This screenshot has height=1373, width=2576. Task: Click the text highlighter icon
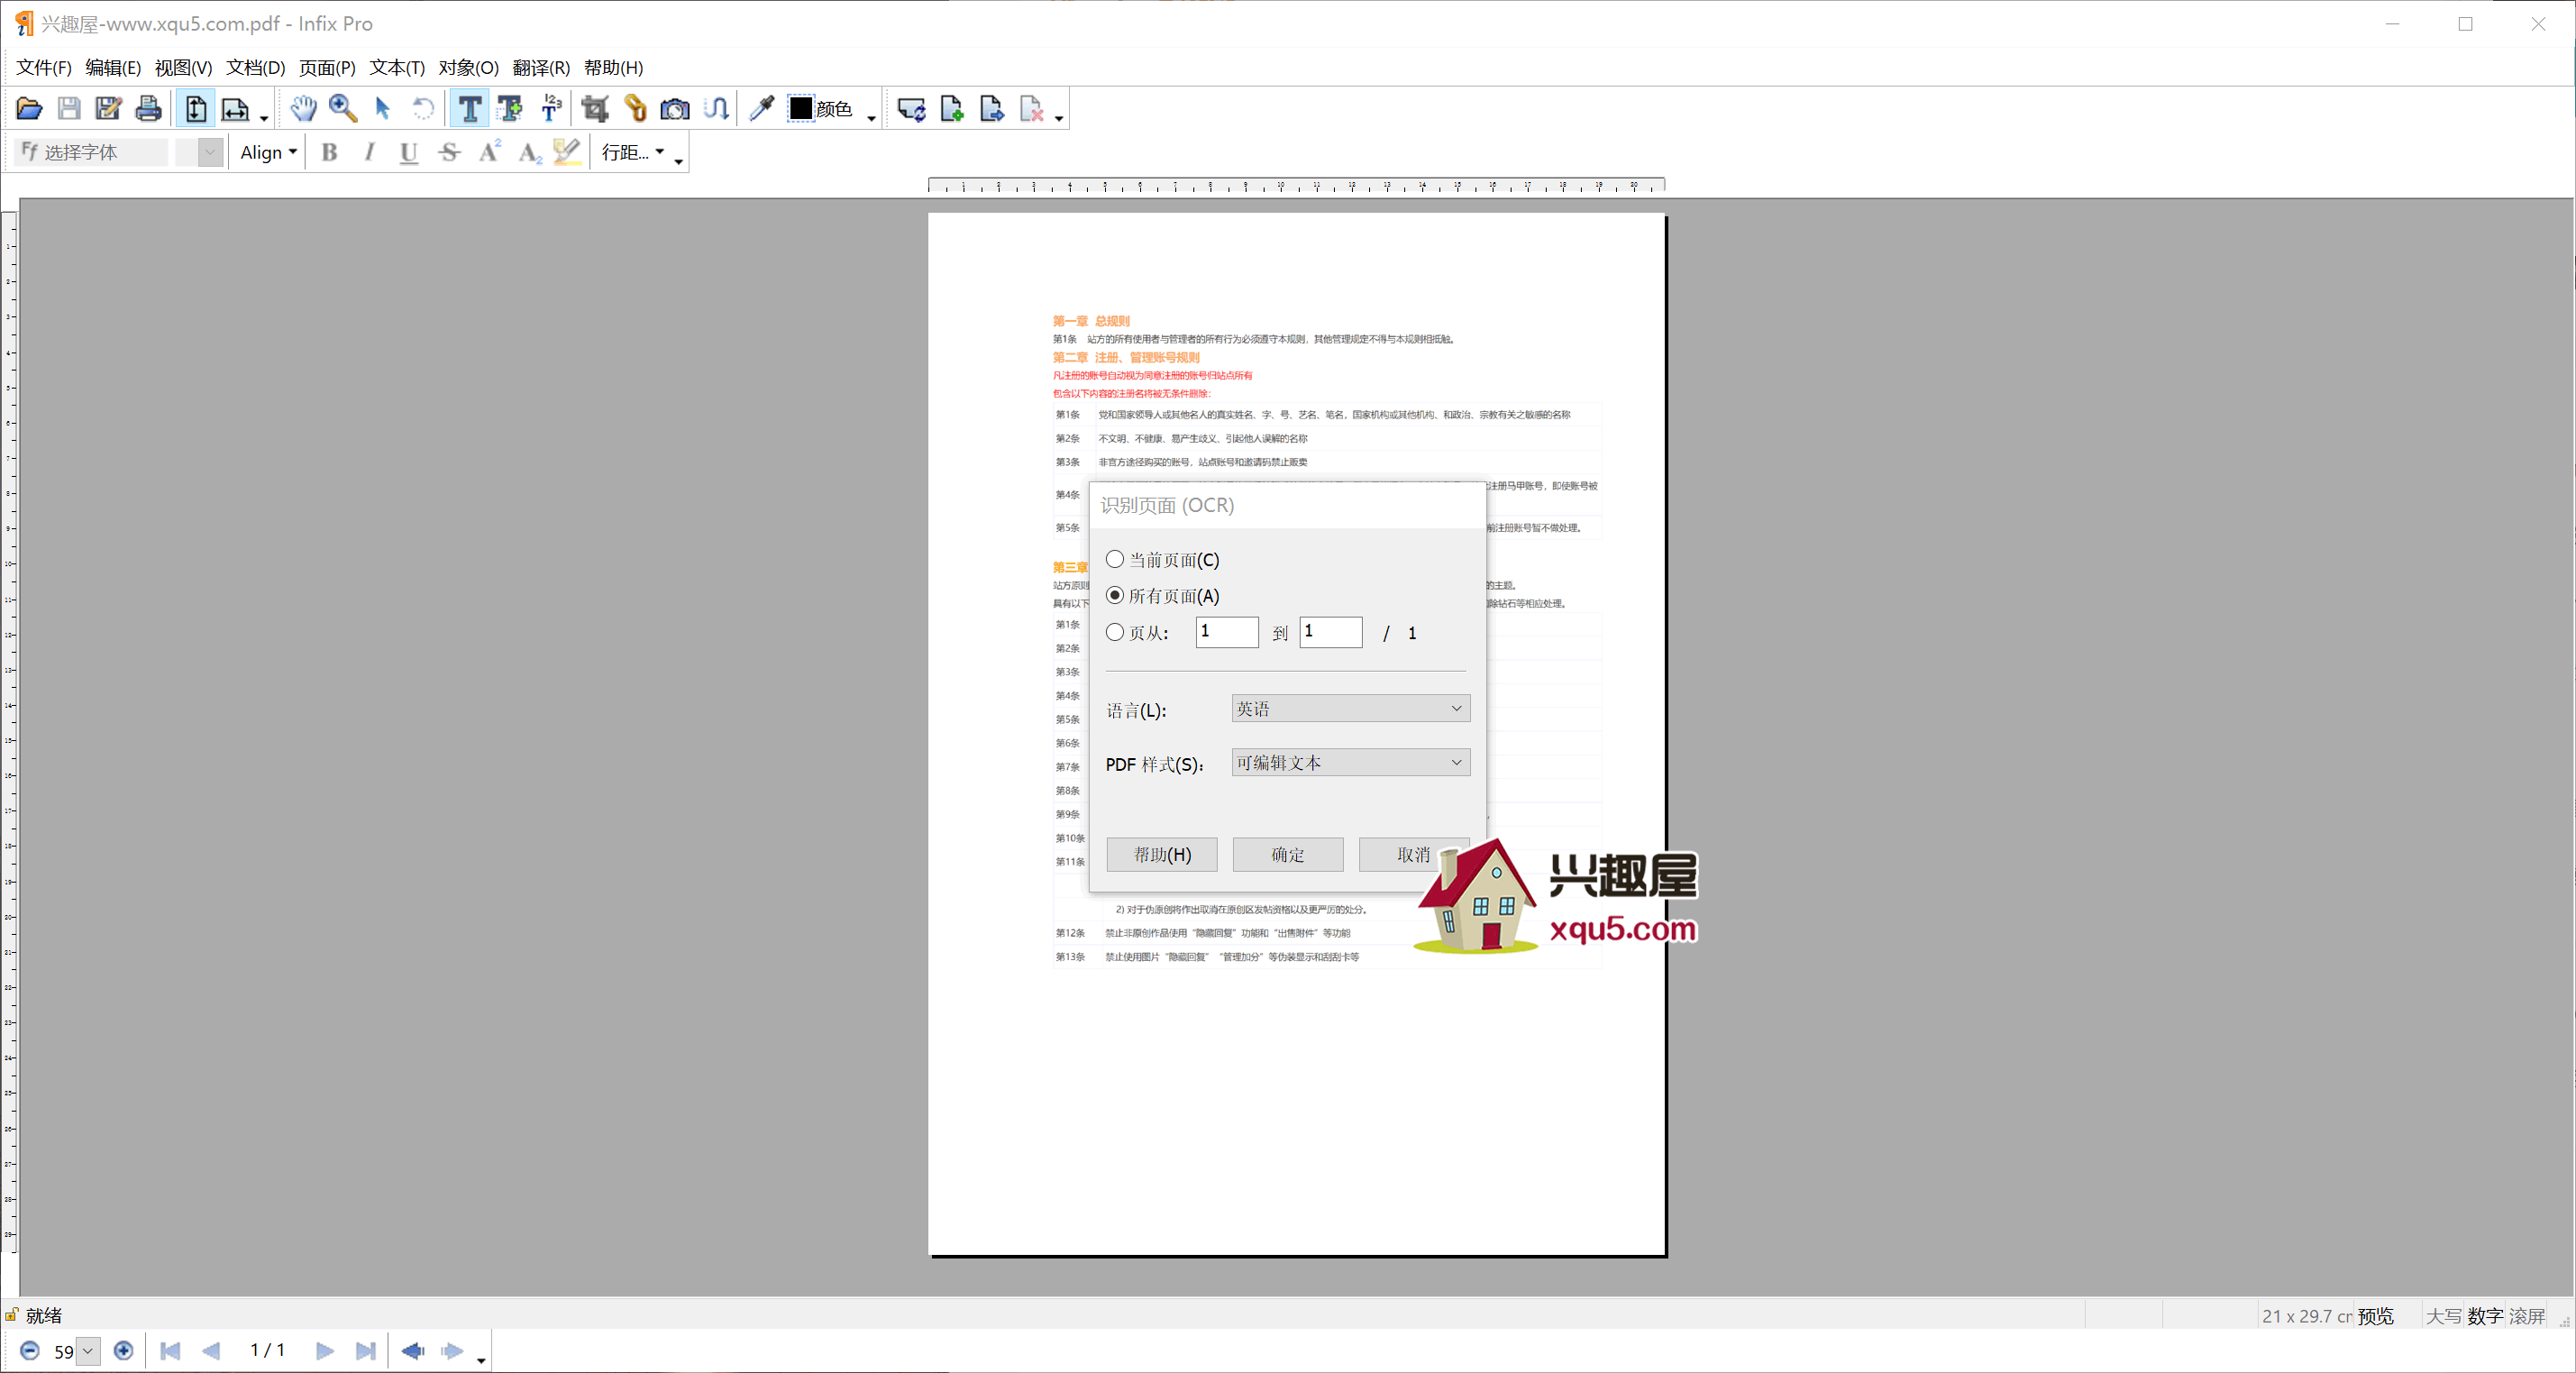click(567, 152)
